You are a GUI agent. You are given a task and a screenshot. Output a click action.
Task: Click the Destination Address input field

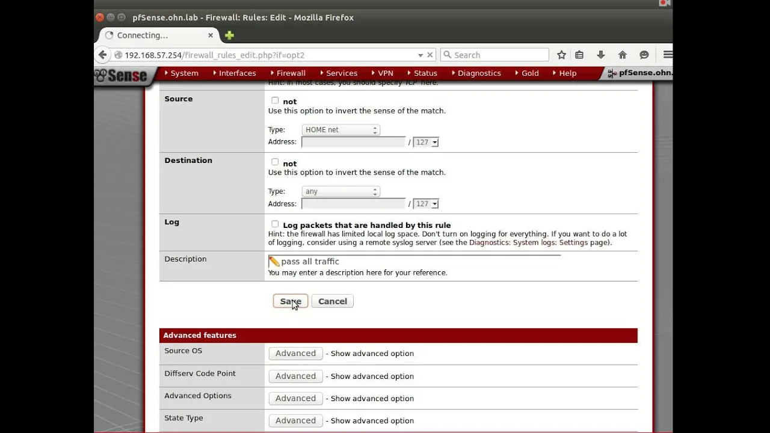click(354, 204)
